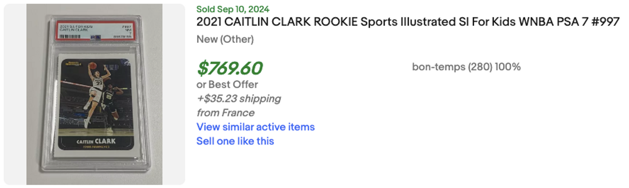
Task: Click the +$35.23 shipping text
Action: (239, 99)
